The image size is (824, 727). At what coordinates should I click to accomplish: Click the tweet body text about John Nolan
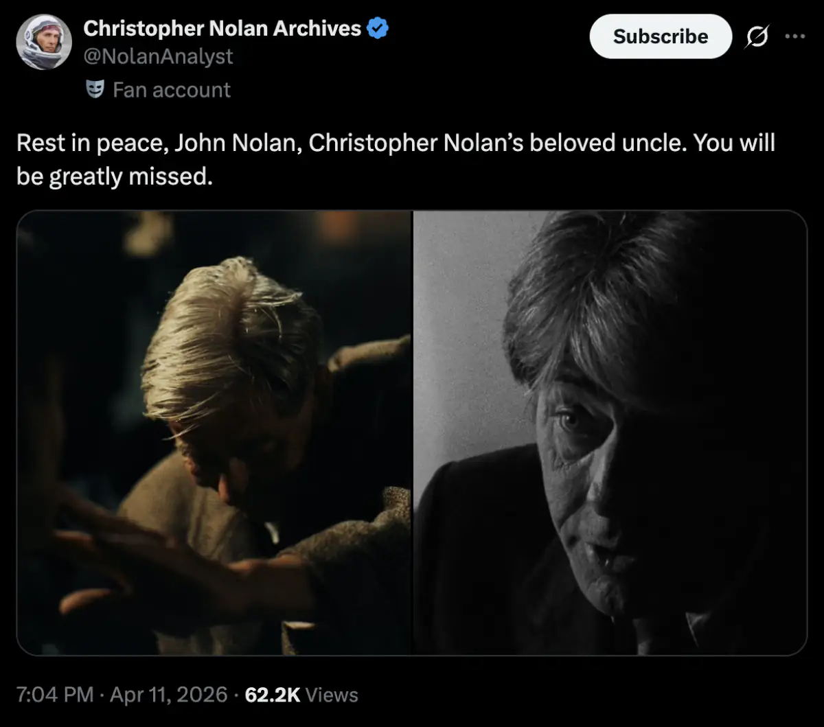[395, 158]
